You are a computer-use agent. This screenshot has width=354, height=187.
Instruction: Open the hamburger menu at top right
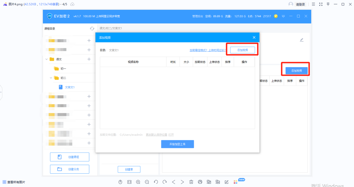314,4
